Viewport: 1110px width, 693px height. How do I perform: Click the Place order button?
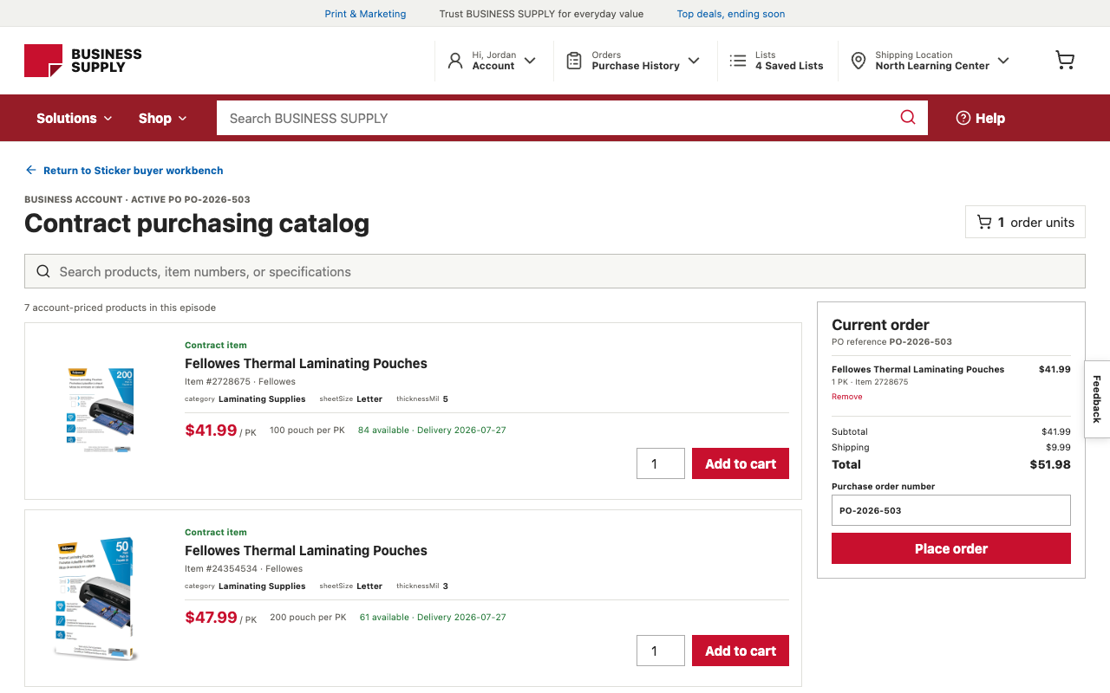click(x=951, y=548)
